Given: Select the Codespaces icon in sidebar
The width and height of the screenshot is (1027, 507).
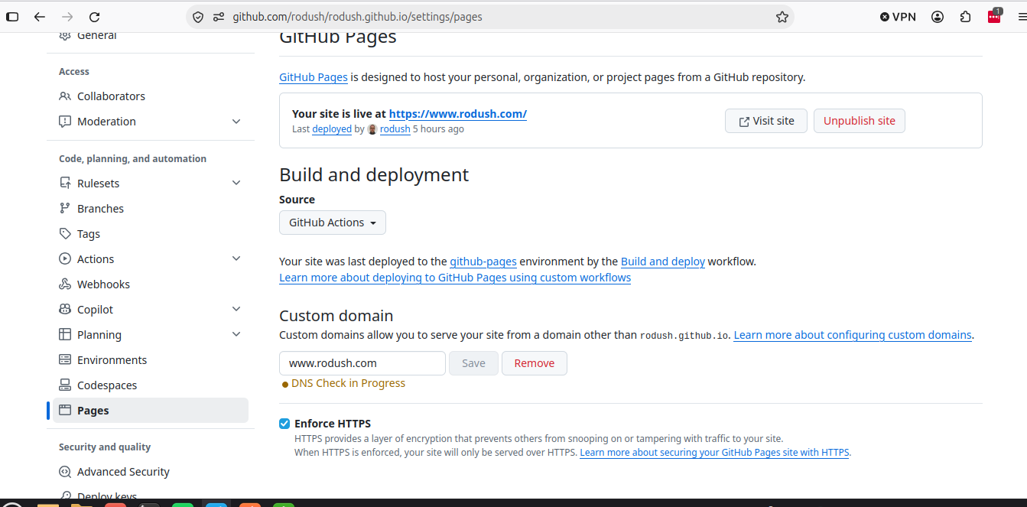Looking at the screenshot, I should pos(65,385).
